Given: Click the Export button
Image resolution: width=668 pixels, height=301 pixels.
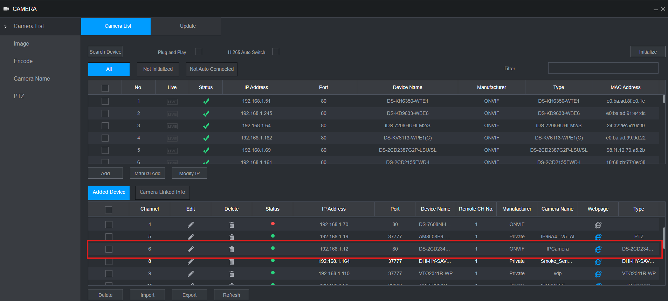Looking at the screenshot, I should click(190, 295).
